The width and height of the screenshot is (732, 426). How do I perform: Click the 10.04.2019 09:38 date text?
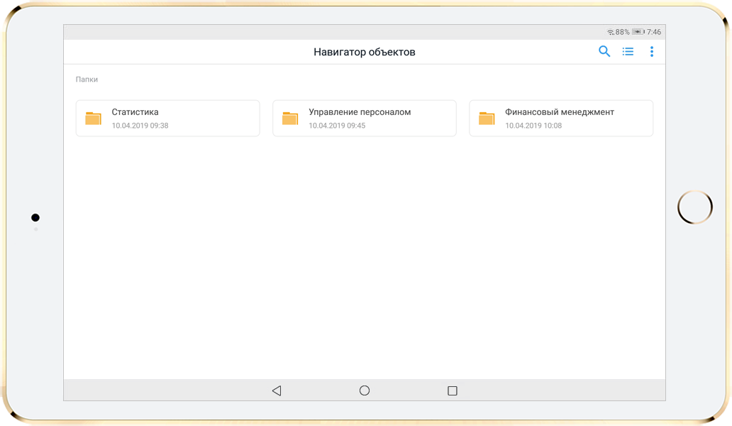[140, 126]
